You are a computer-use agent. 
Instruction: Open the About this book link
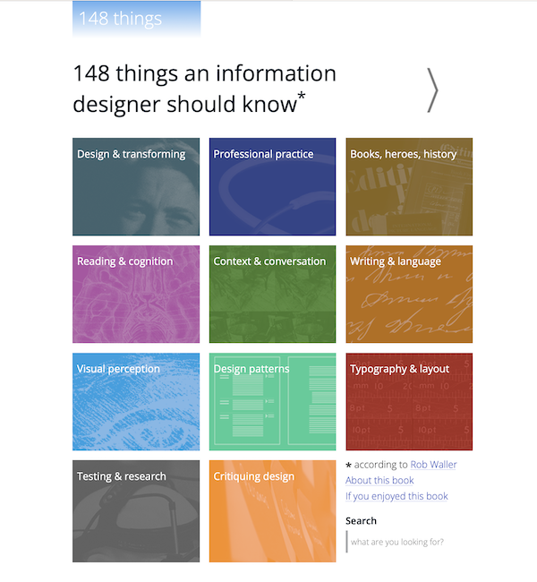pos(379,480)
